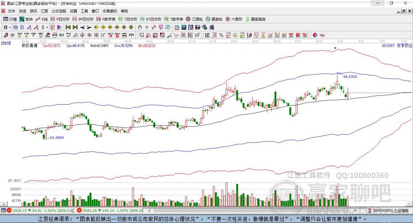The width and height of the screenshot is (413, 223).
Task: Open the T数字表 tool
Action: pos(173,19)
